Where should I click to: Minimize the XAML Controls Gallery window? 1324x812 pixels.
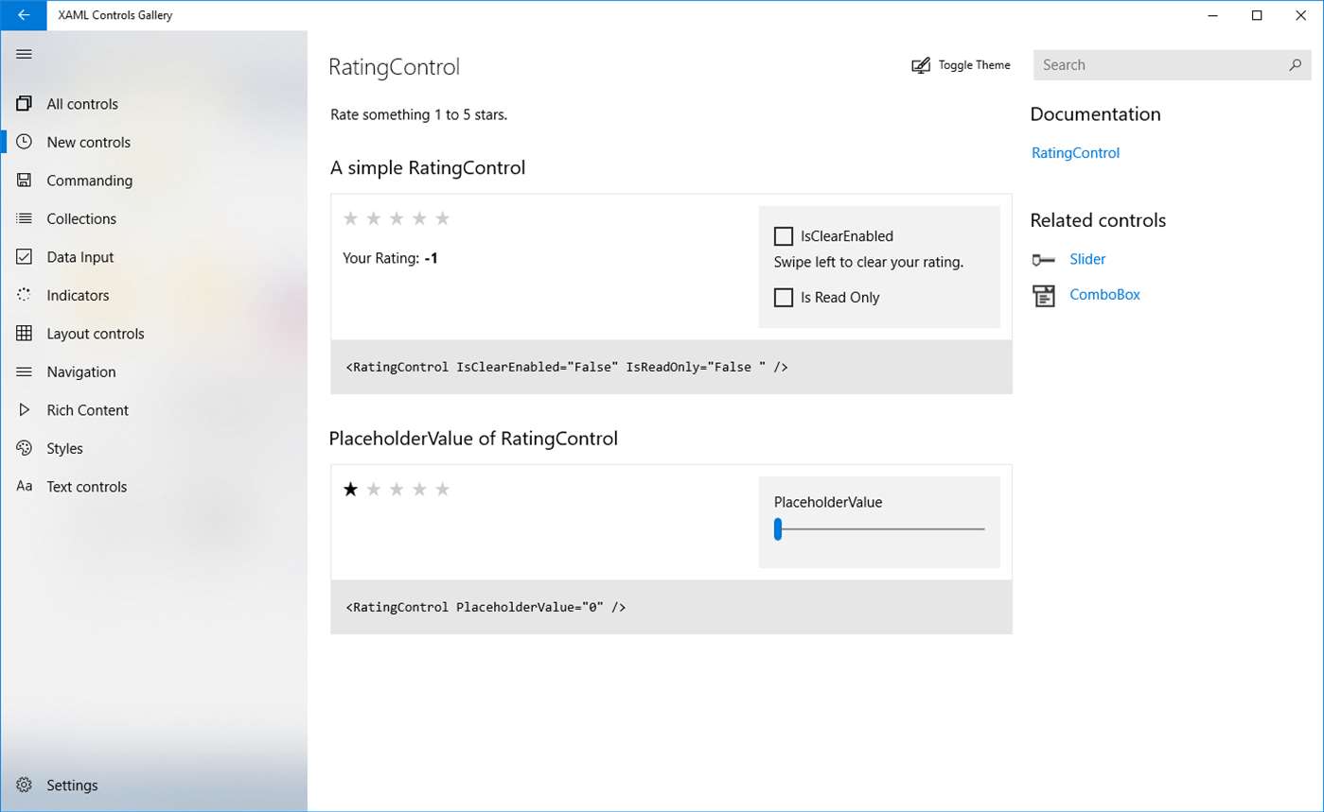click(x=1213, y=15)
